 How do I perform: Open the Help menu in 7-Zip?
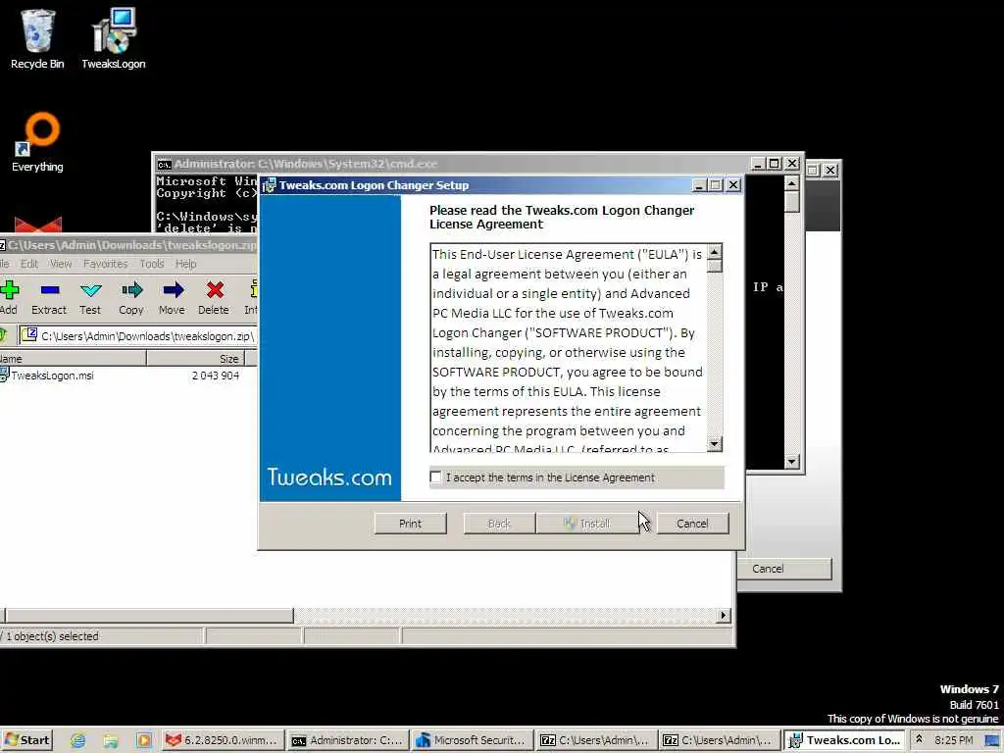(x=185, y=264)
